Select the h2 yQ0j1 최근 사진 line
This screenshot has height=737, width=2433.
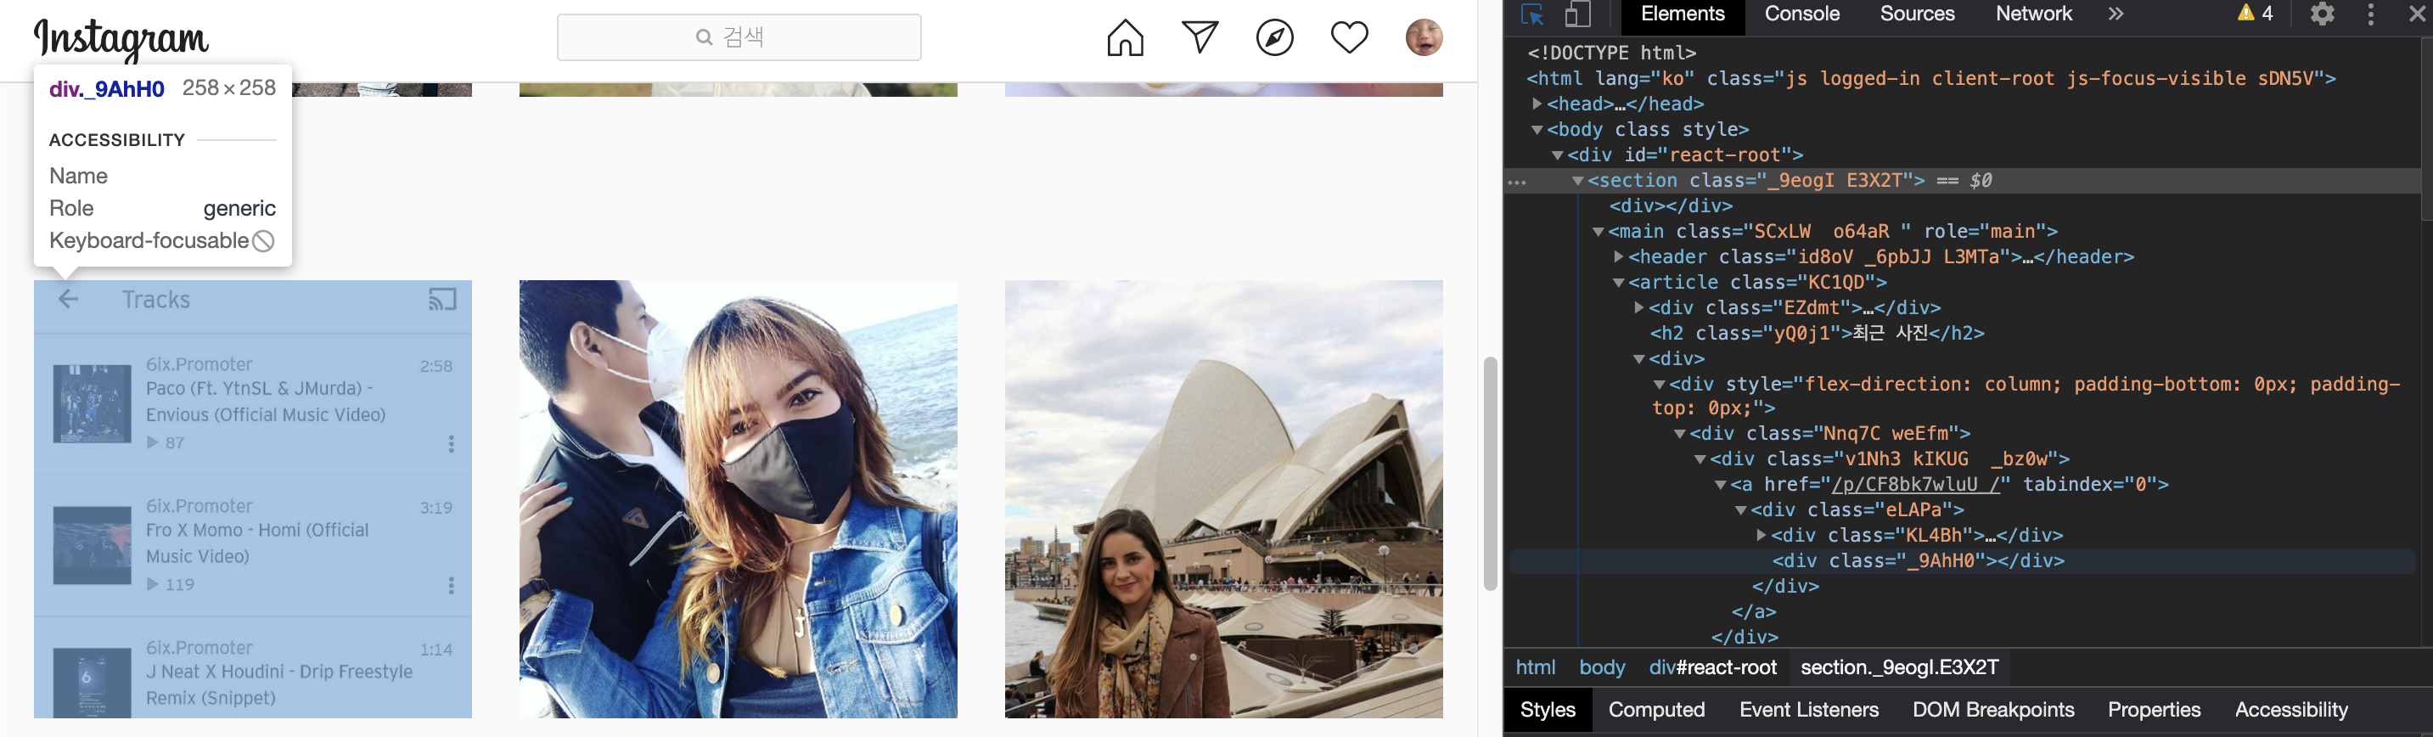(1816, 334)
